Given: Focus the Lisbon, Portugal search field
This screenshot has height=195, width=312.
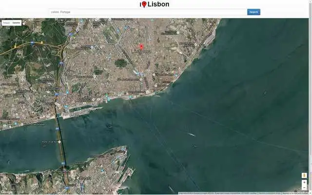Looking at the screenshot, I should (x=148, y=12).
